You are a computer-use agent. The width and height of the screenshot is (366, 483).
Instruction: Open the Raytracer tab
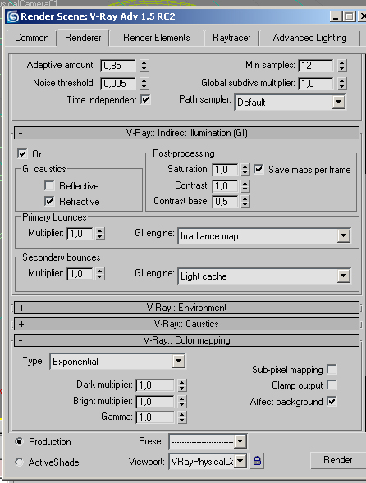click(231, 38)
